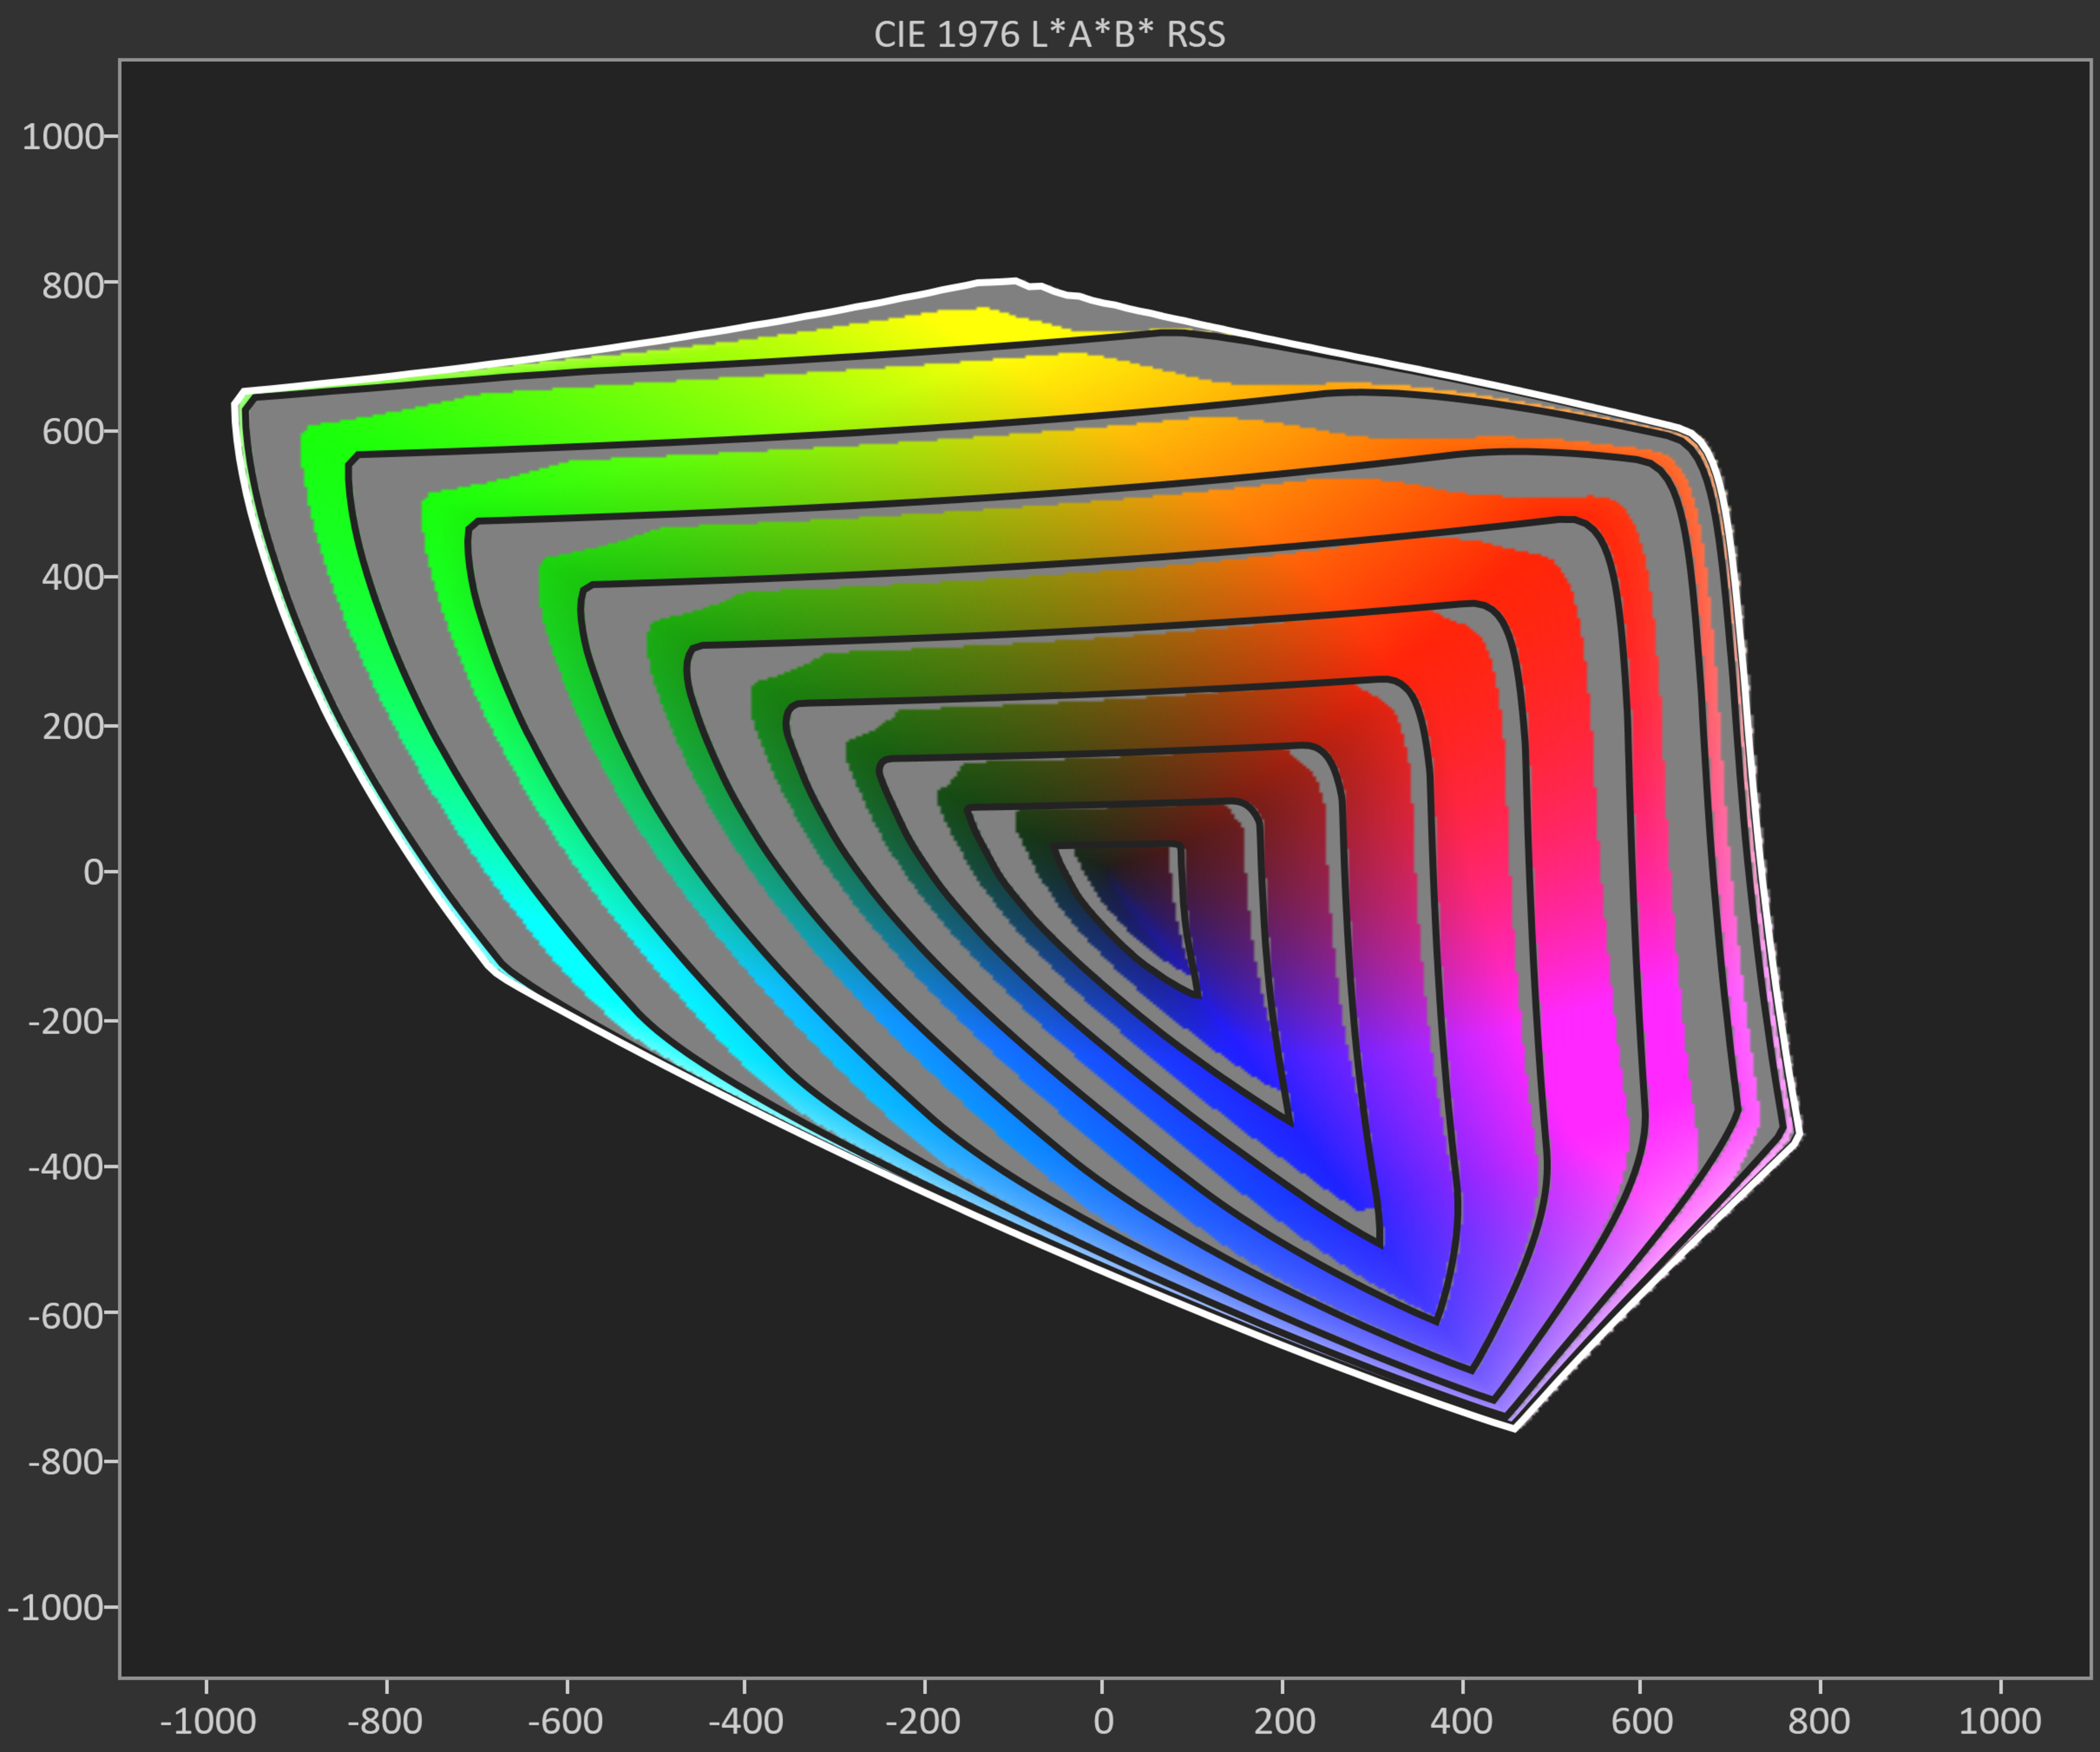The height and width of the screenshot is (1752, 2100).
Task: Click the 0 label on the horizontal axis
Action: click(1103, 1721)
